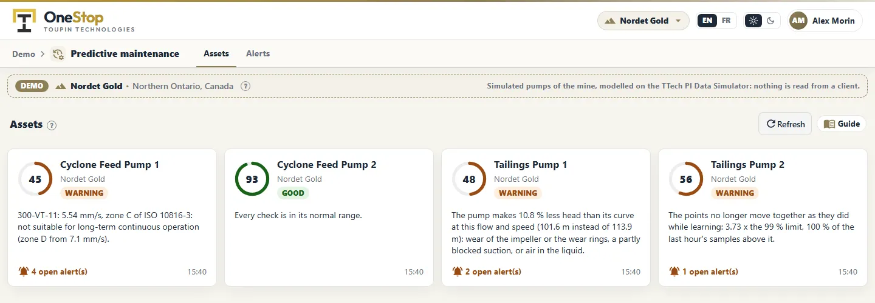Click the 2 open alert(s) link
875x303 pixels.
coord(493,271)
